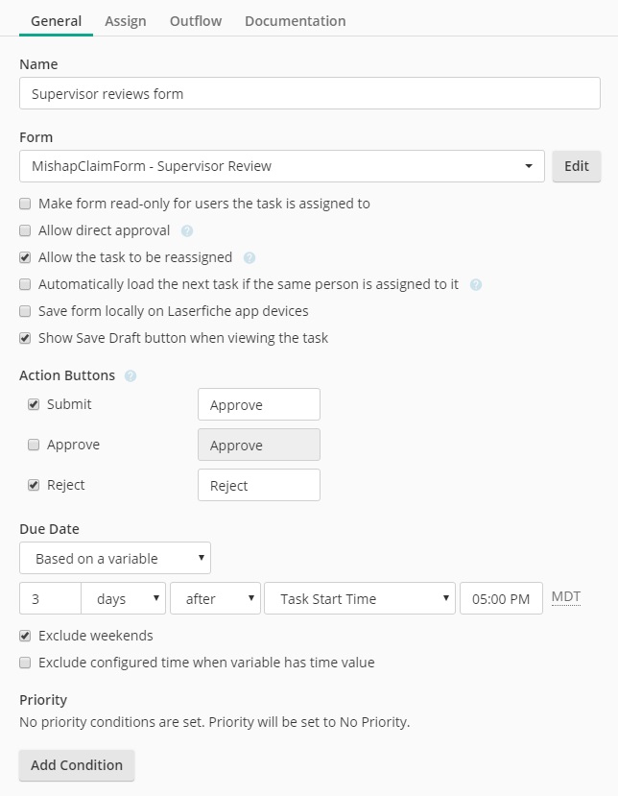This screenshot has height=796, width=618.
Task: Click the Name text field
Action: coord(310,94)
